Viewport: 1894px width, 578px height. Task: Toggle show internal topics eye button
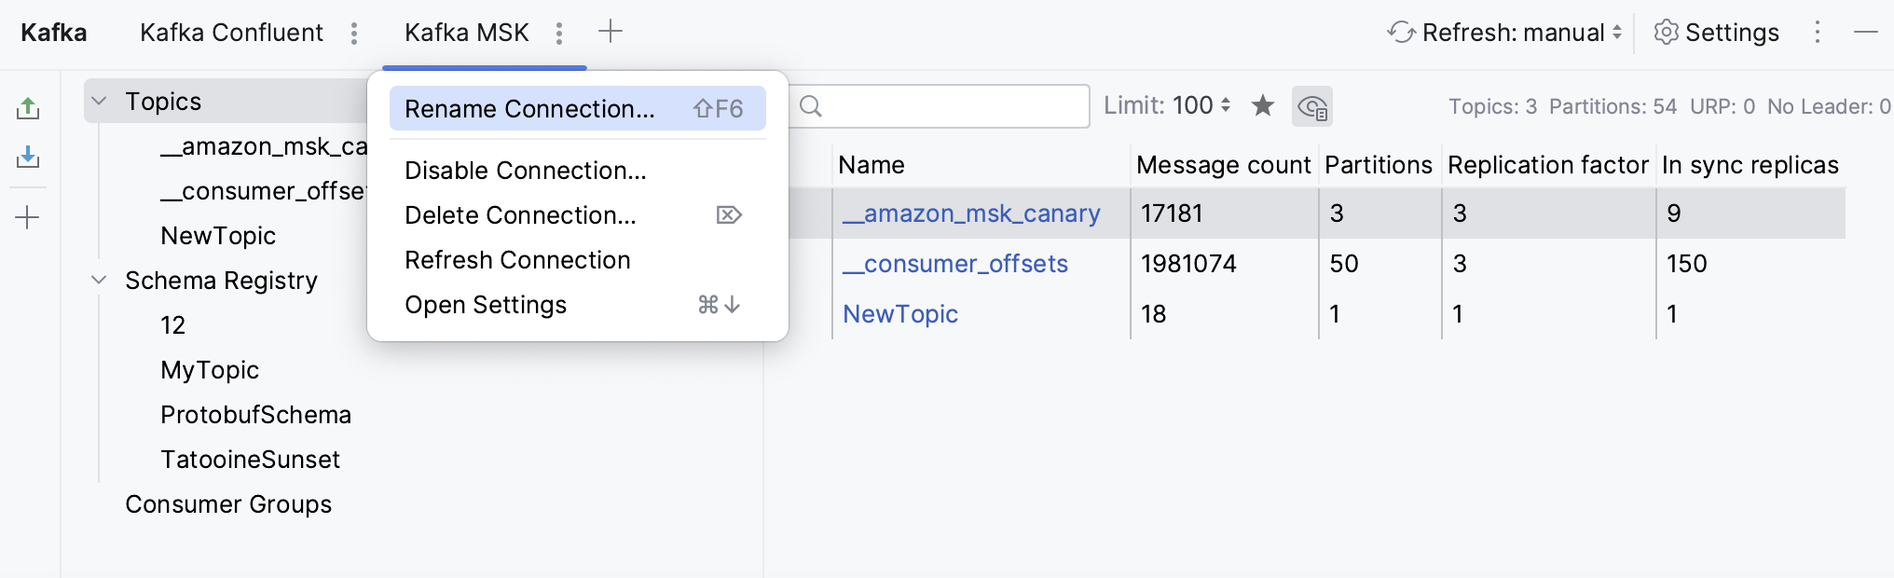click(x=1312, y=106)
